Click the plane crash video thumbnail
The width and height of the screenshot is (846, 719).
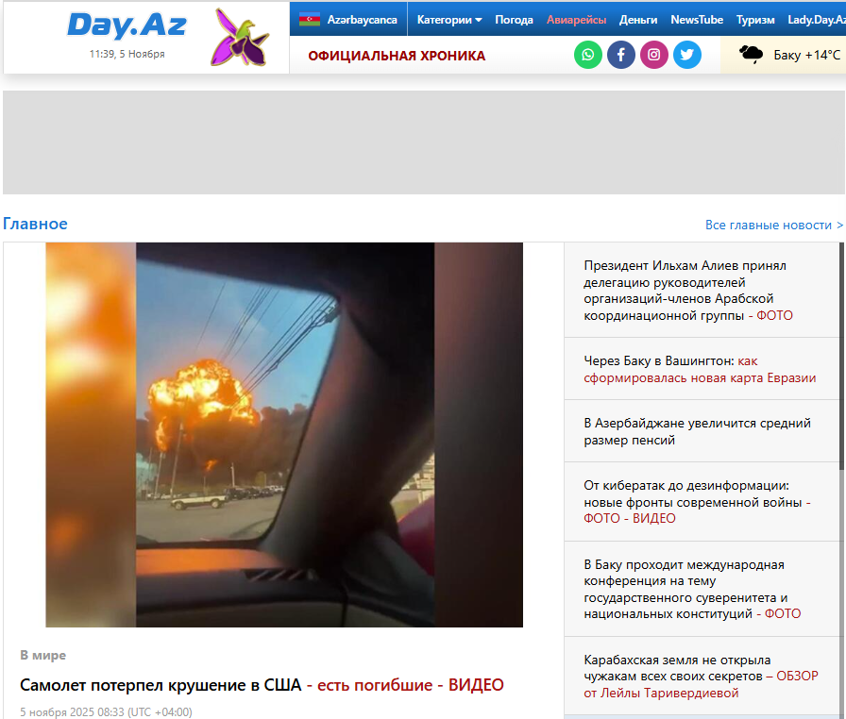point(283,434)
